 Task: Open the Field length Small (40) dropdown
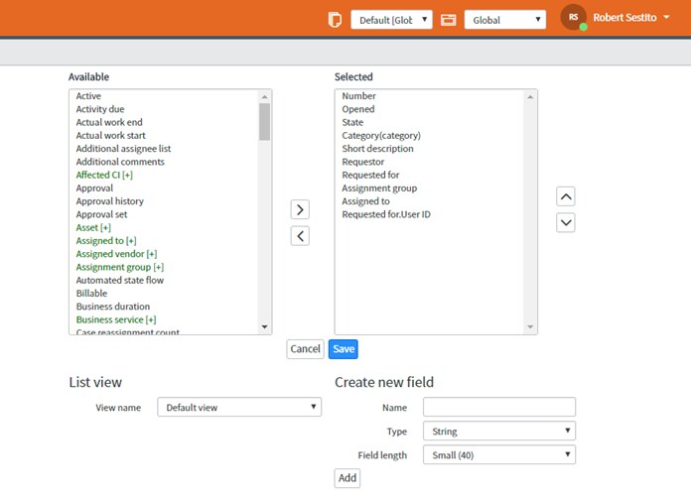point(499,454)
